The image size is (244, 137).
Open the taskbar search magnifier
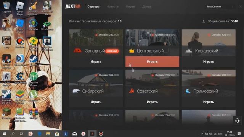pos(13,134)
